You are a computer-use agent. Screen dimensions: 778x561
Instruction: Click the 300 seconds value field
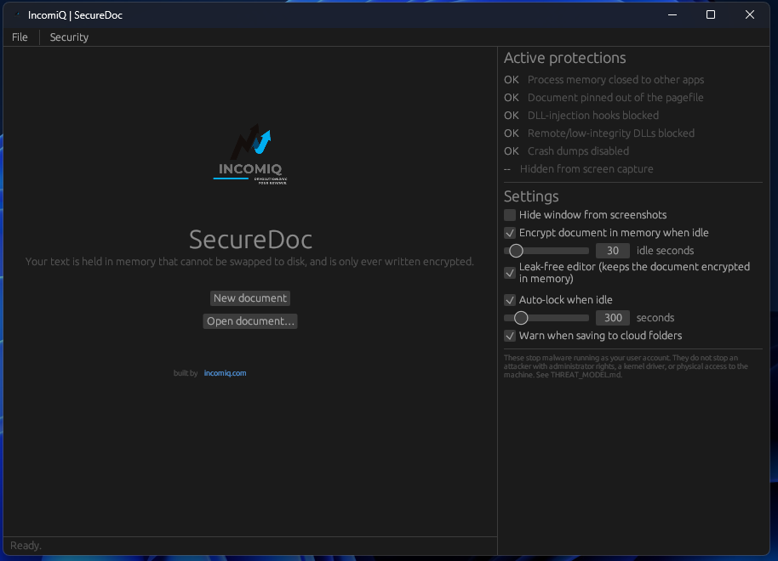[x=613, y=318]
